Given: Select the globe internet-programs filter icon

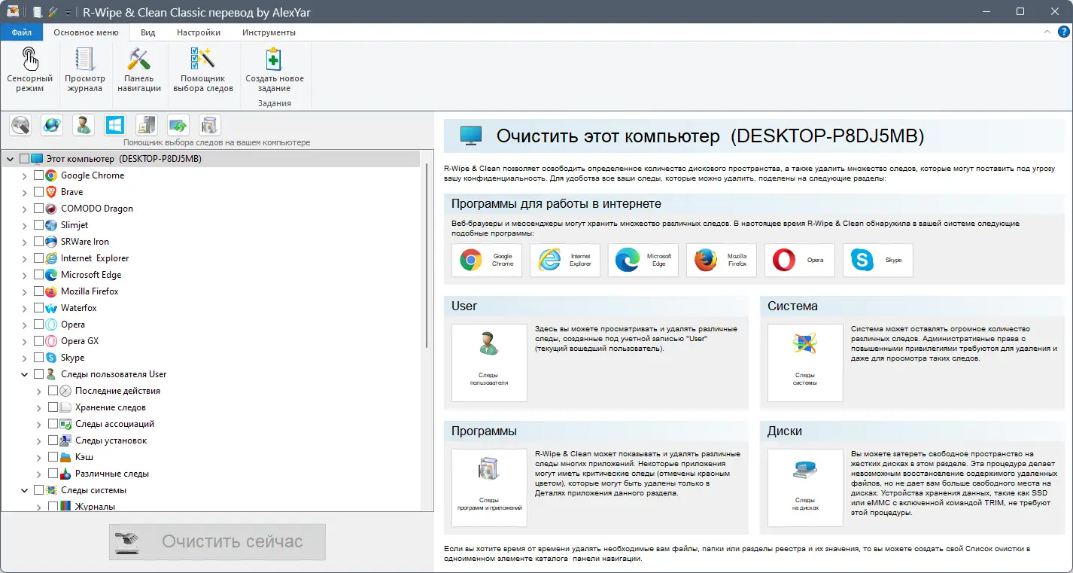Looking at the screenshot, I should (x=51, y=124).
